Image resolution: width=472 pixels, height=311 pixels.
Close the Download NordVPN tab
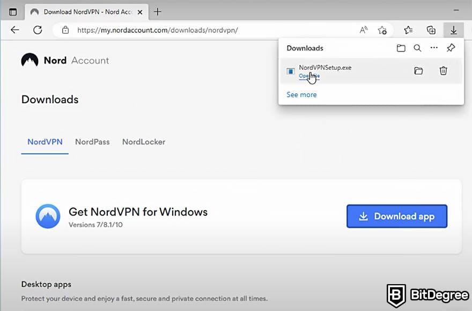click(140, 12)
